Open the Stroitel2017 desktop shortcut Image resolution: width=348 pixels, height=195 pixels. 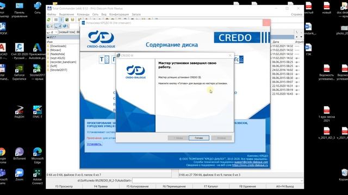(x=38, y=72)
